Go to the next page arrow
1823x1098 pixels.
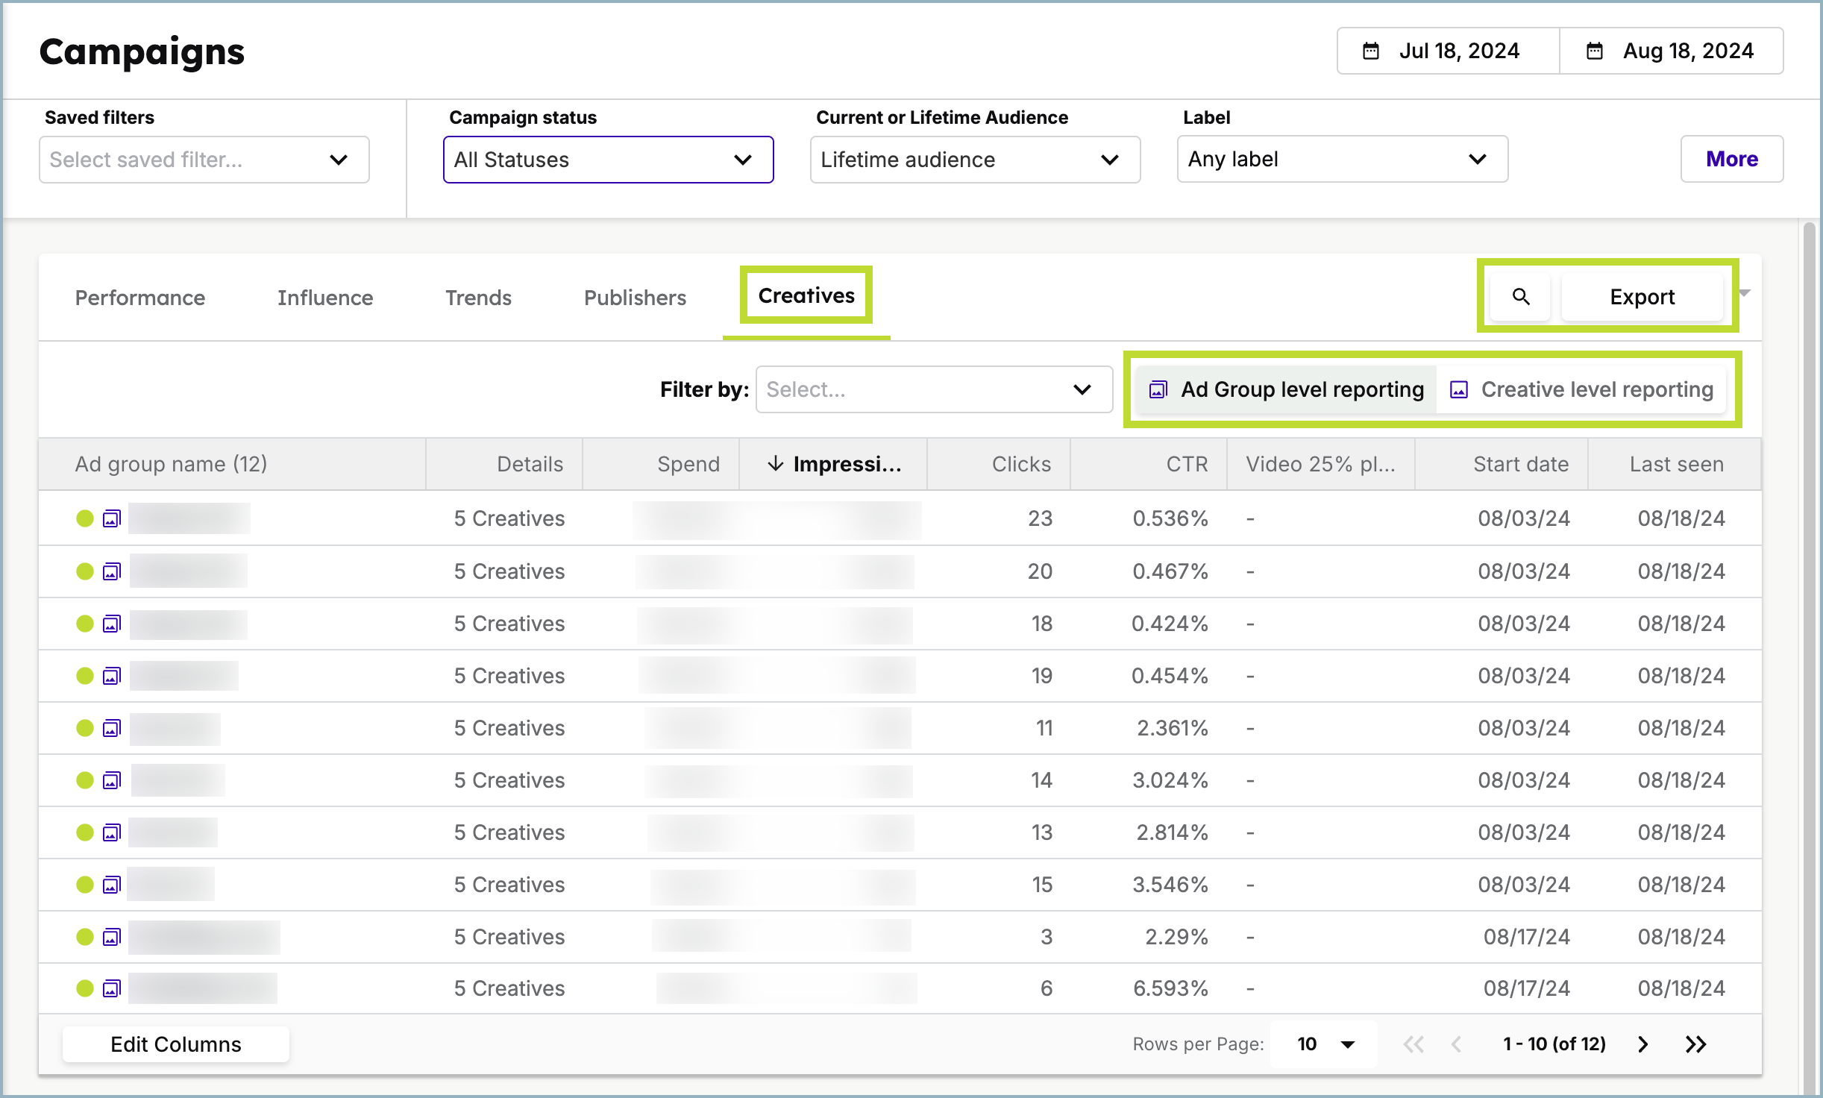(1642, 1044)
